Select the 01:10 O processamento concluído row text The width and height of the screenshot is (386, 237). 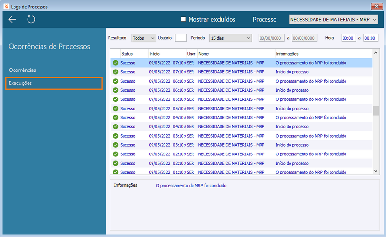[x=311, y=172]
